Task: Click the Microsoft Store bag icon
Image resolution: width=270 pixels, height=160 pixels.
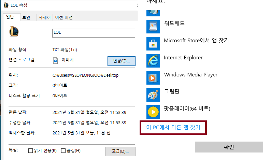Action: pos(153,44)
